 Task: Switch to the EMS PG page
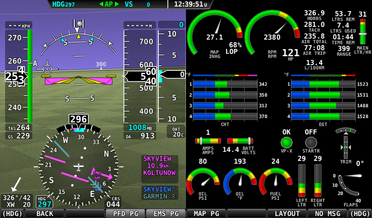tap(165, 214)
